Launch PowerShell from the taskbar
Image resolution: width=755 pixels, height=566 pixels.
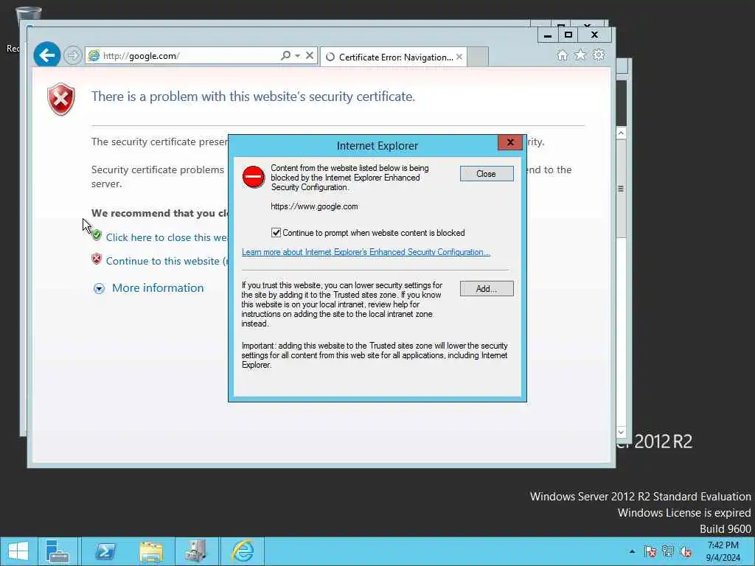pyautogui.click(x=105, y=551)
